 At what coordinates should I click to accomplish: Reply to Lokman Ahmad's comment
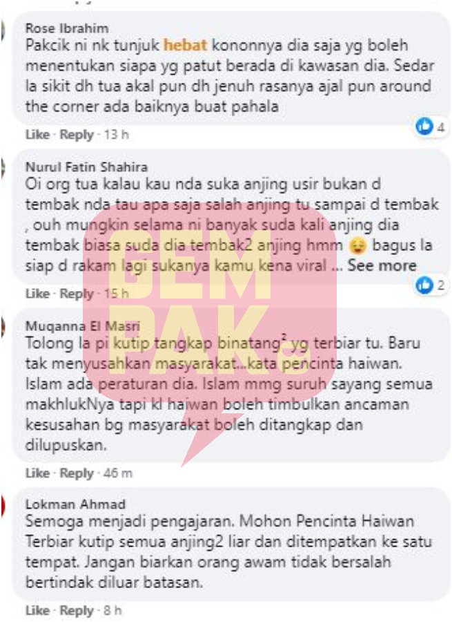click(x=77, y=610)
